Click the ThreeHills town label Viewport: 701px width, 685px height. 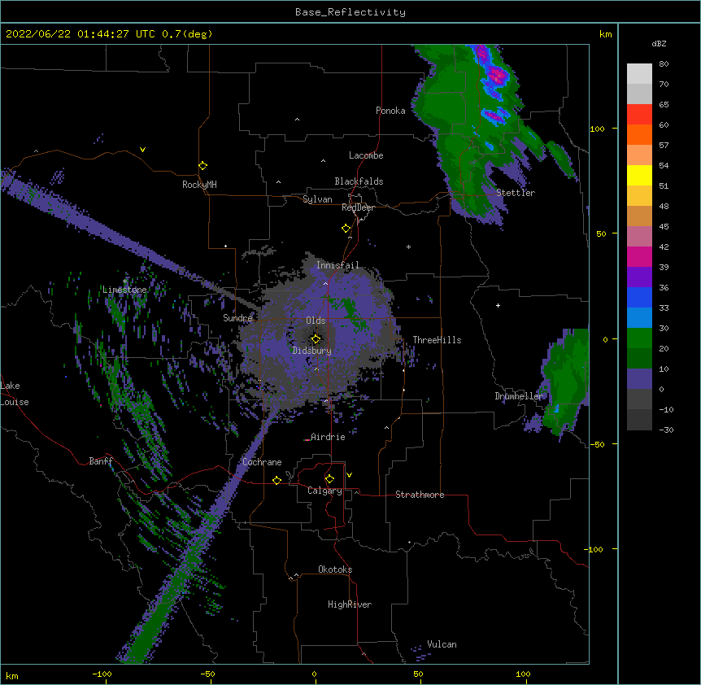point(437,340)
